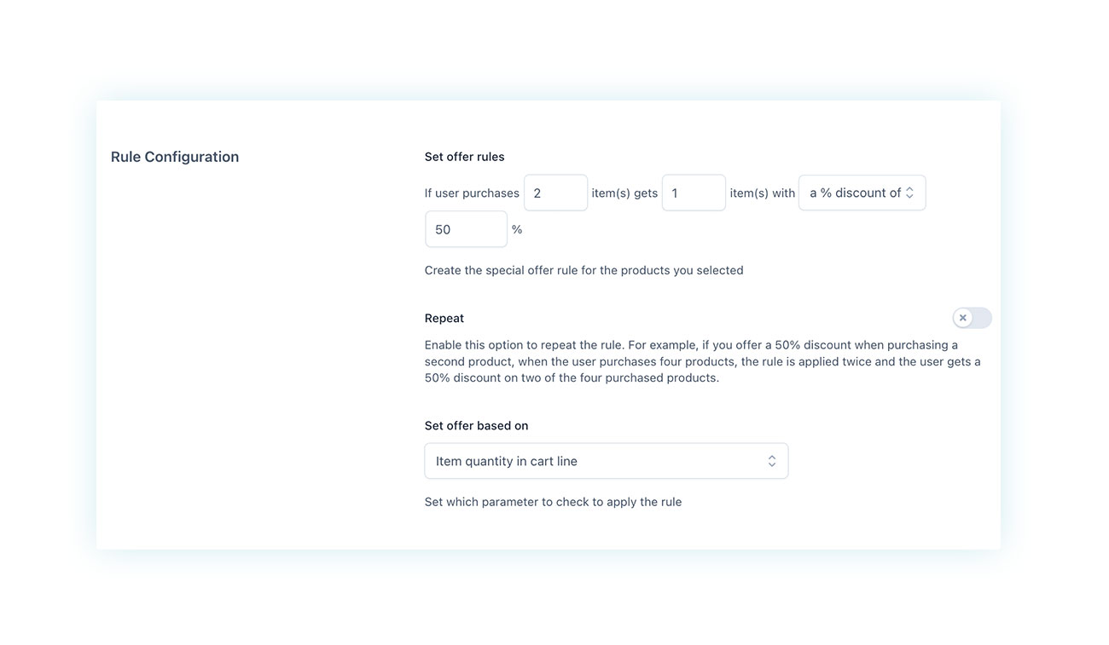The width and height of the screenshot is (1109, 645).
Task: Click the % symbol after the 50 field
Action: [517, 229]
